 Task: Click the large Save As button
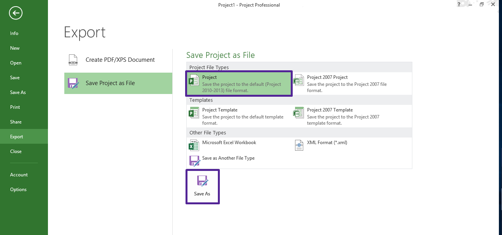coord(203,186)
